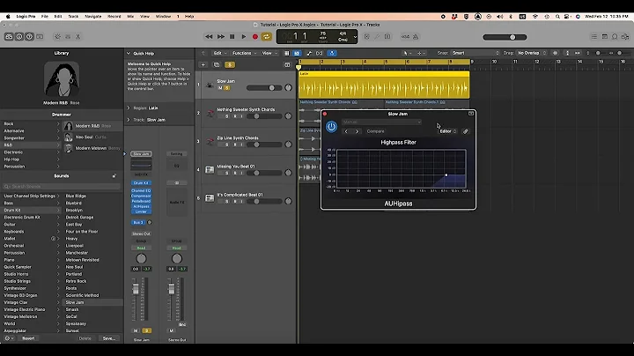Viewport: 634px width, 356px height.
Task: Open the Track menu
Action: 73,17
